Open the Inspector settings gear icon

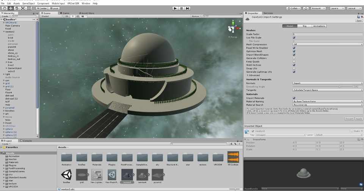click(x=362, y=17)
